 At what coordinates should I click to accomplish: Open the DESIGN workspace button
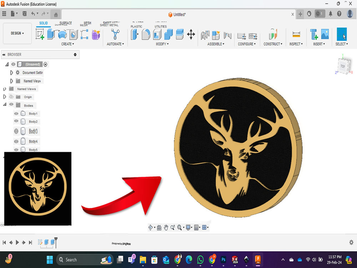click(17, 33)
